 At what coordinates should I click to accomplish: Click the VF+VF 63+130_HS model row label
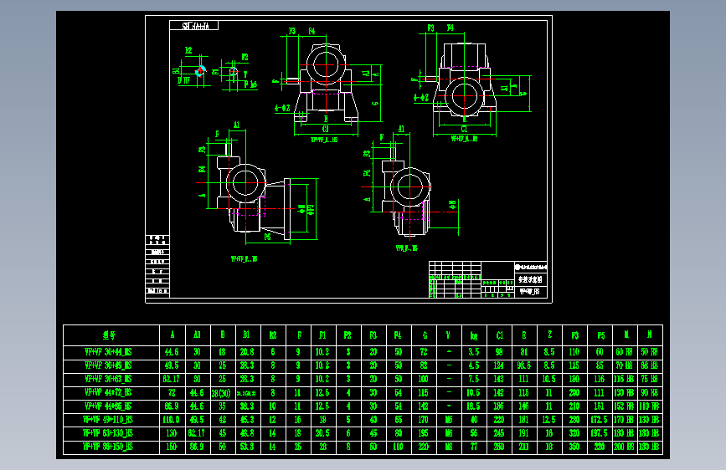tap(108, 433)
